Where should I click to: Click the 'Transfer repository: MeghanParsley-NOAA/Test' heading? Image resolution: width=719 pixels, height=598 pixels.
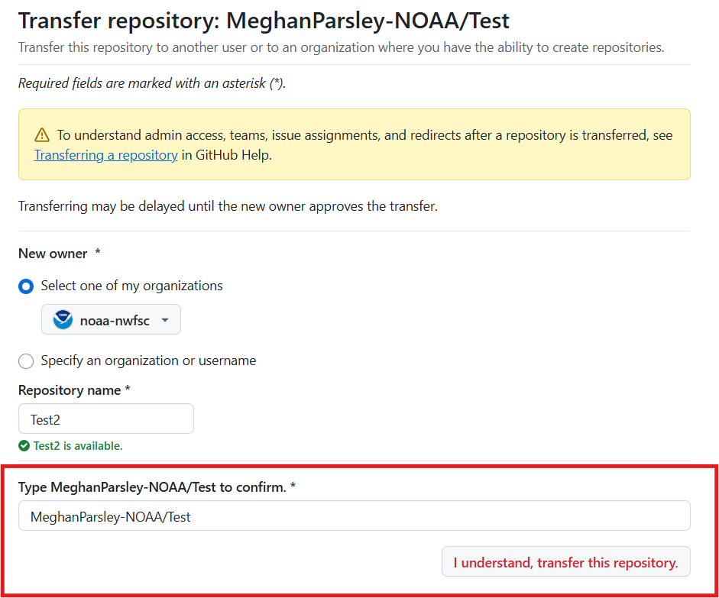pos(264,21)
